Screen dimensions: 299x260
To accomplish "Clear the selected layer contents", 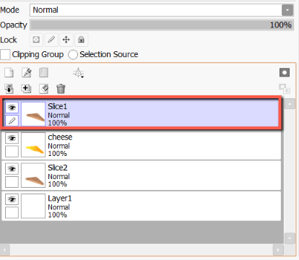I will click(44, 89).
